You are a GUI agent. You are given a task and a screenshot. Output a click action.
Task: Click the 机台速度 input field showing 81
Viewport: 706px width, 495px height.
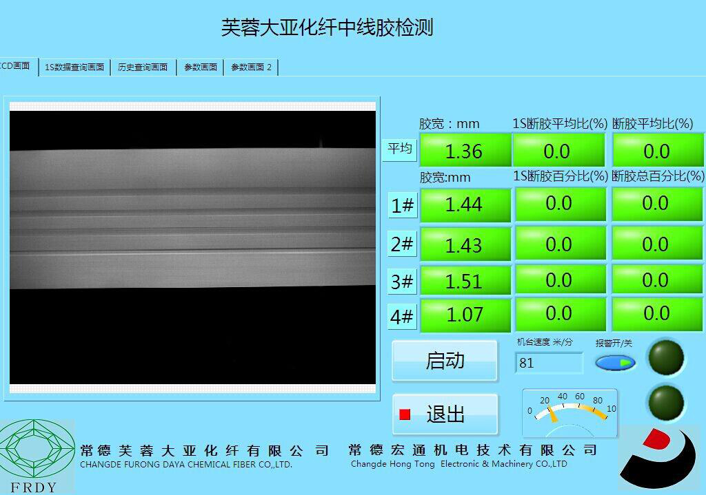click(x=549, y=363)
